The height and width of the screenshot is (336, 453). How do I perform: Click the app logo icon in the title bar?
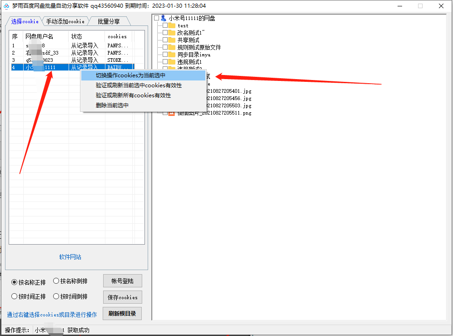click(x=5, y=5)
